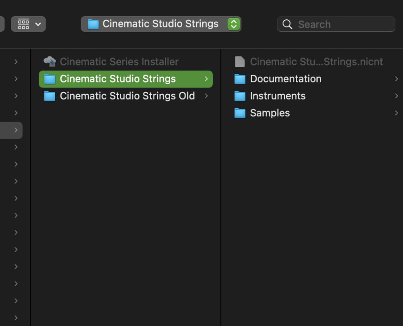The height and width of the screenshot is (326, 403).
Task: Click the Cinematic Series Installer cloud icon
Action: pos(50,61)
